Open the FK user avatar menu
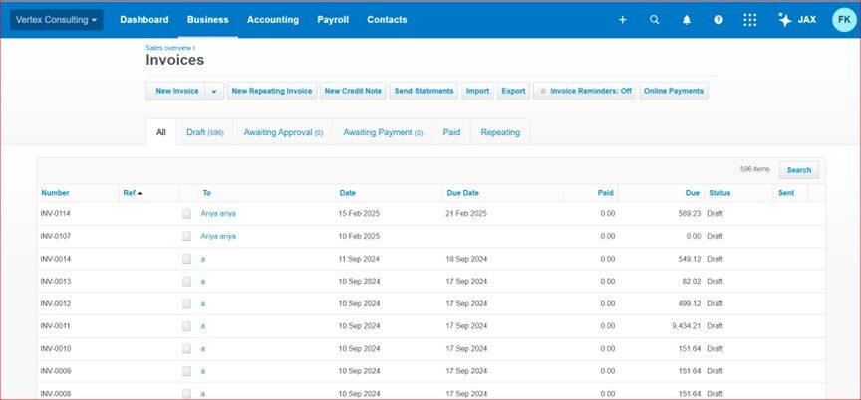The width and height of the screenshot is (861, 400). [x=844, y=20]
